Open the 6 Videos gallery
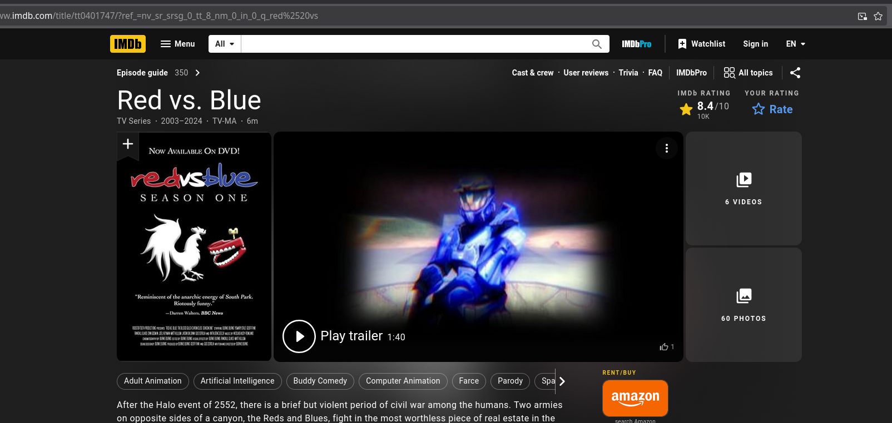This screenshot has height=423, width=892. [x=744, y=189]
